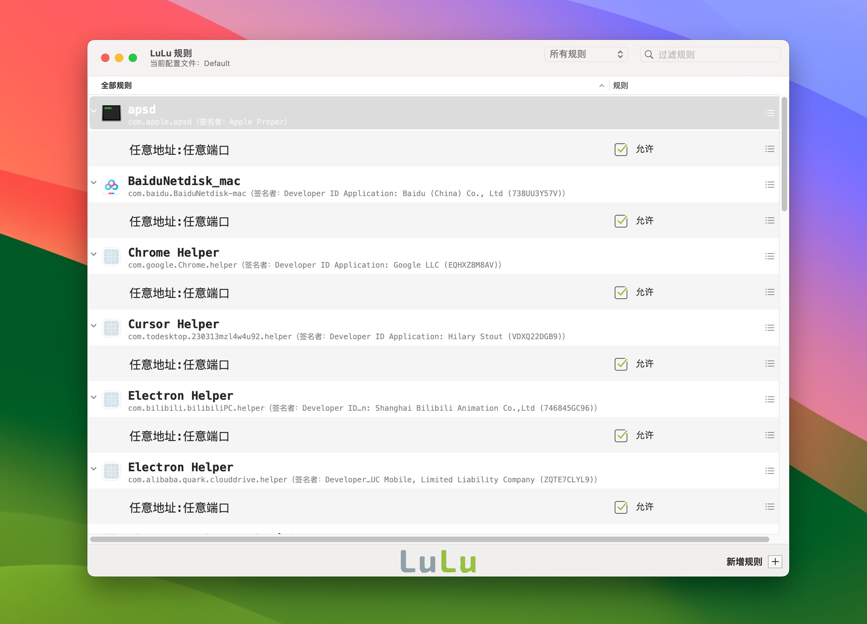
Task: Open list menu icon for bilibili helper's rule
Action: tap(770, 435)
